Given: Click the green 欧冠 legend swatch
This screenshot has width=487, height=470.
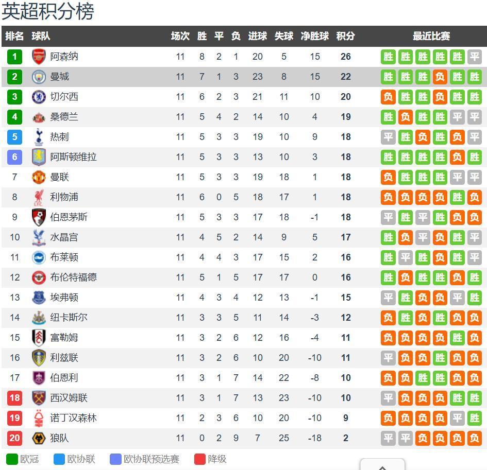Looking at the screenshot, I should point(12,459).
